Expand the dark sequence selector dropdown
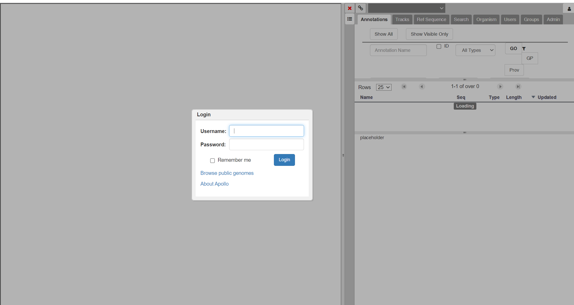574x305 pixels. [406, 8]
